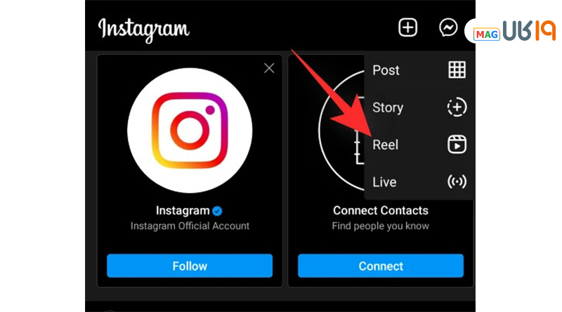Follow the Instagram Official Account
The height and width of the screenshot is (312, 562).
[190, 266]
